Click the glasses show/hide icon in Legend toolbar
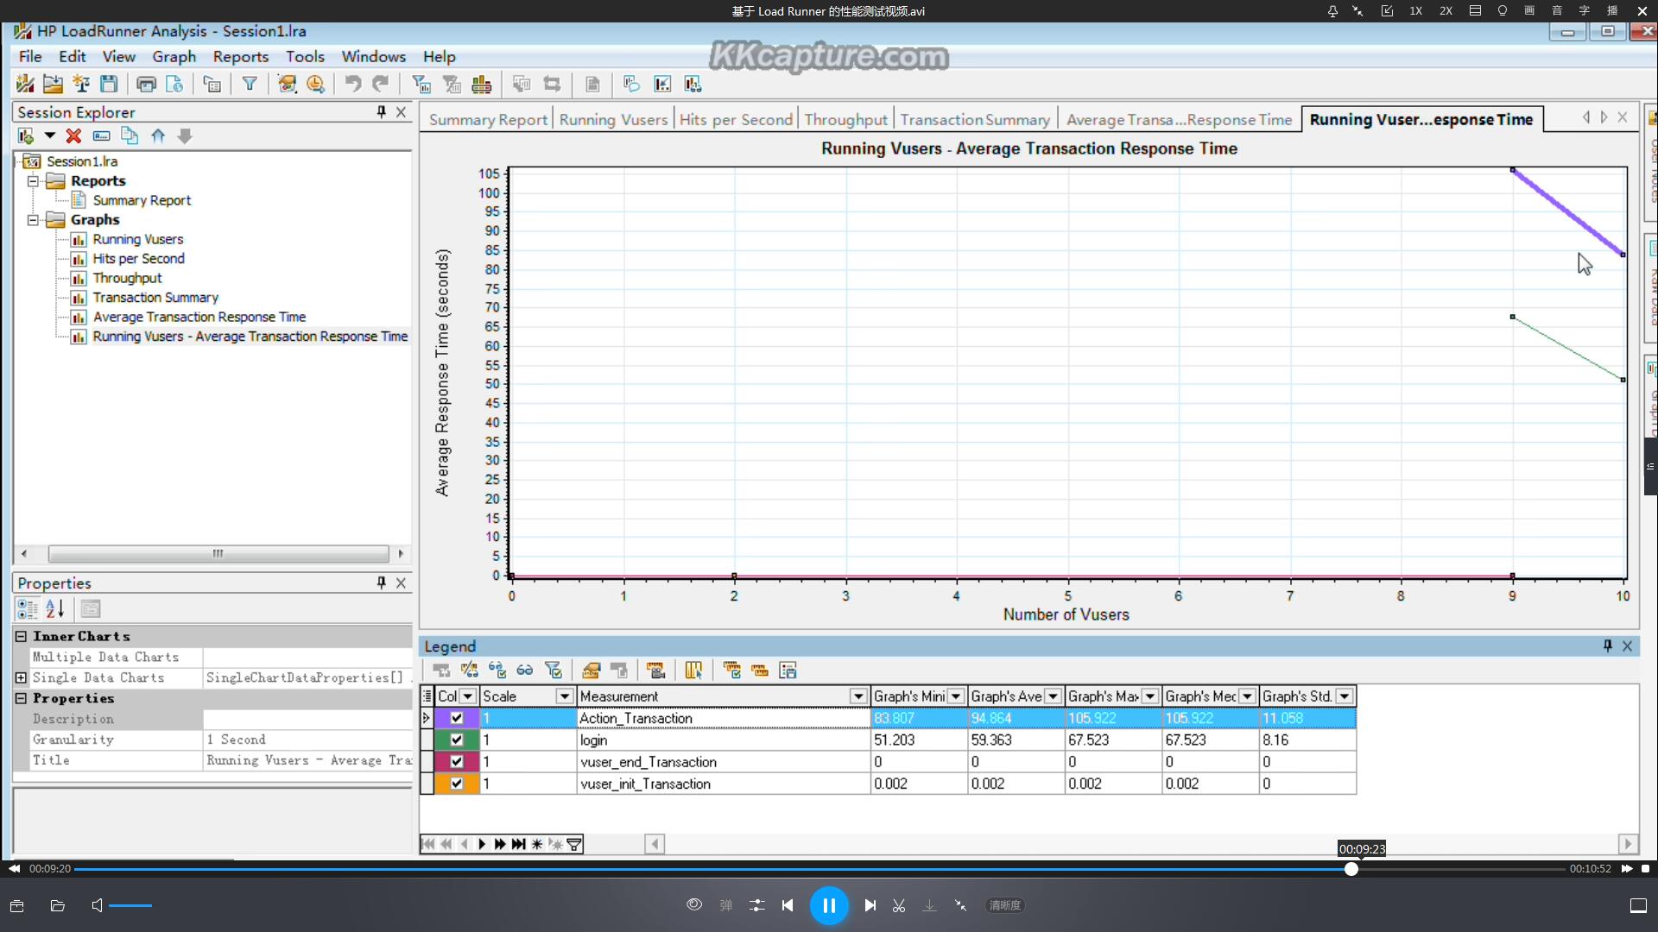1658x932 pixels. [525, 670]
